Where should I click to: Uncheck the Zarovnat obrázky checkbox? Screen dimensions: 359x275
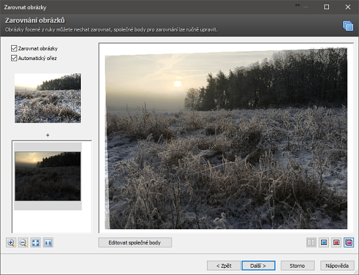(14, 48)
